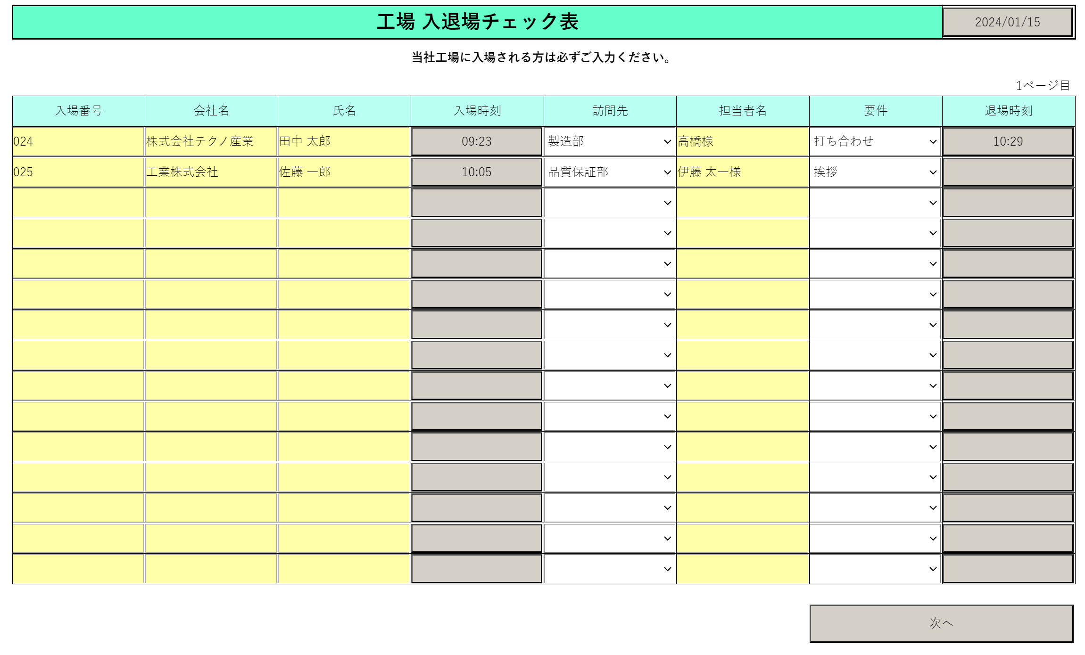
Task: Click the empty 担当者名 field in the last row
Action: pyautogui.click(x=743, y=569)
